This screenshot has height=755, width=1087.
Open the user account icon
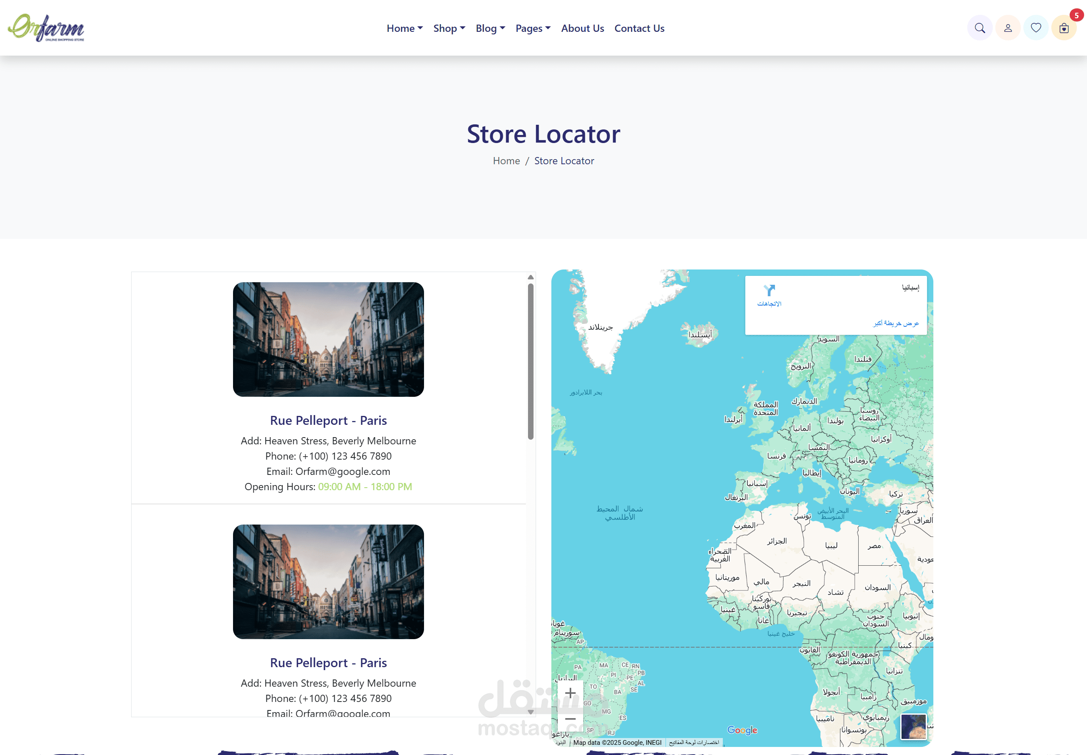tap(1008, 28)
